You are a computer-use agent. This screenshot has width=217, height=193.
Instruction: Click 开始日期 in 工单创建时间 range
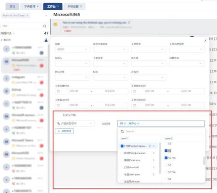73,91
